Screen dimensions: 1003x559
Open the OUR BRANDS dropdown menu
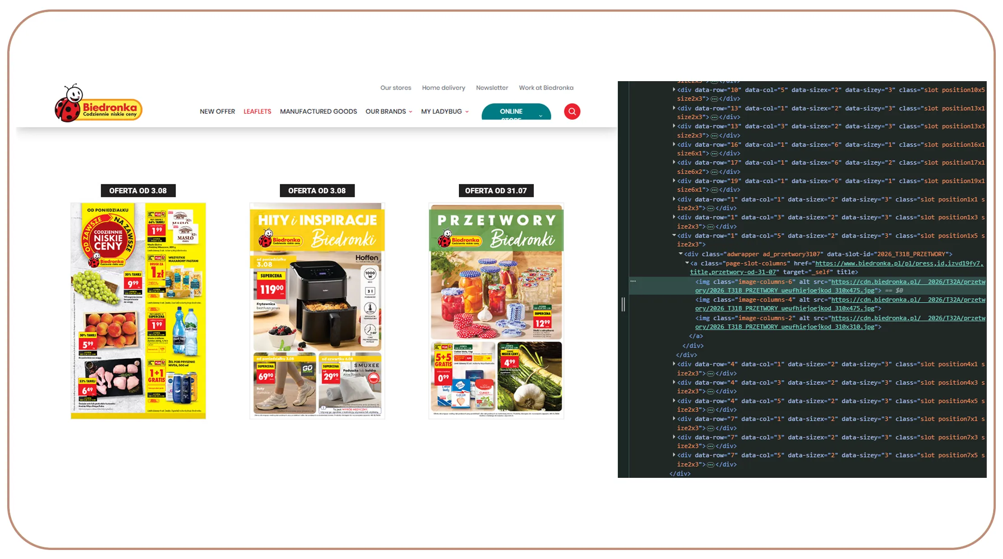pyautogui.click(x=388, y=111)
